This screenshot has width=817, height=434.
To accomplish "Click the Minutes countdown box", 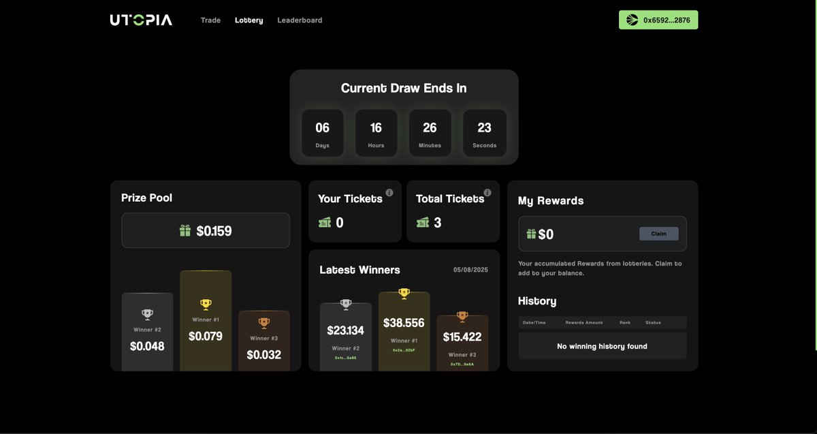I will coord(430,133).
